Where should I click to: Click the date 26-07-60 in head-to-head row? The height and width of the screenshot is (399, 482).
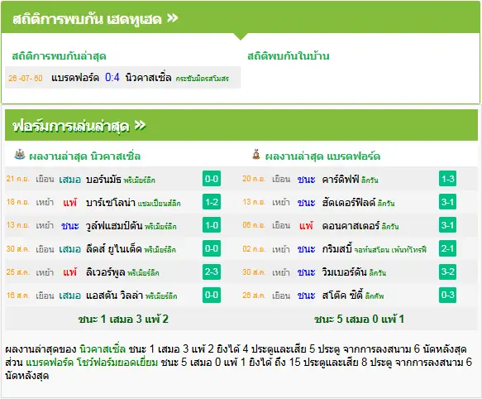coord(26,78)
